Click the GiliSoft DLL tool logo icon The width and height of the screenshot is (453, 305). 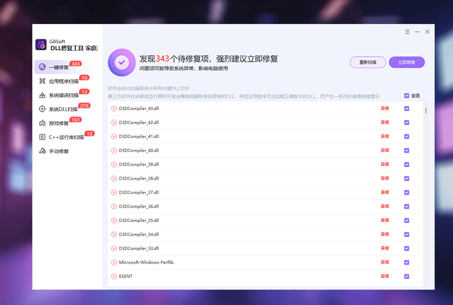(x=41, y=45)
